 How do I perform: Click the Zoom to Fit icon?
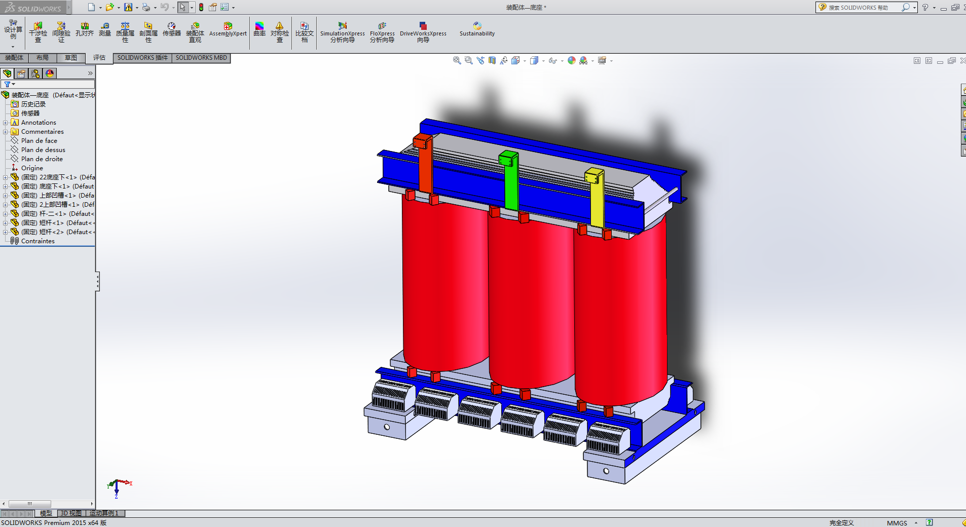pyautogui.click(x=457, y=60)
